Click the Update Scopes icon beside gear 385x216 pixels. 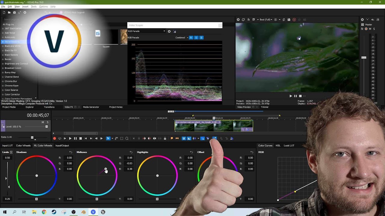pyautogui.click(x=174, y=31)
